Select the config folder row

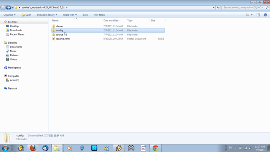tap(108, 30)
